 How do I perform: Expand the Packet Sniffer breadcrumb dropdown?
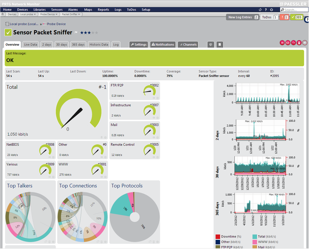(79, 15)
